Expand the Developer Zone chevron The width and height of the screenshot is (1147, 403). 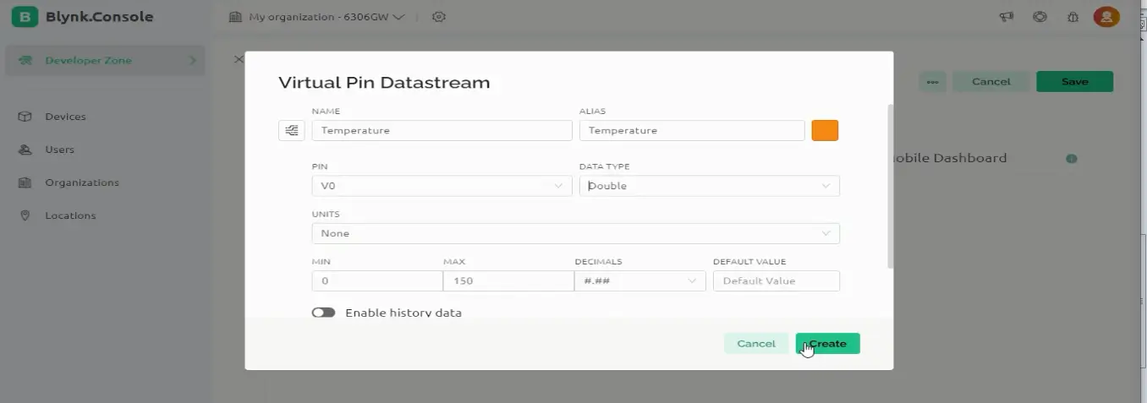pos(193,61)
